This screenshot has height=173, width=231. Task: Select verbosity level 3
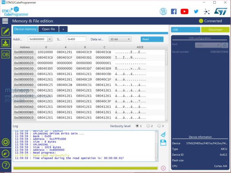pos(159,126)
